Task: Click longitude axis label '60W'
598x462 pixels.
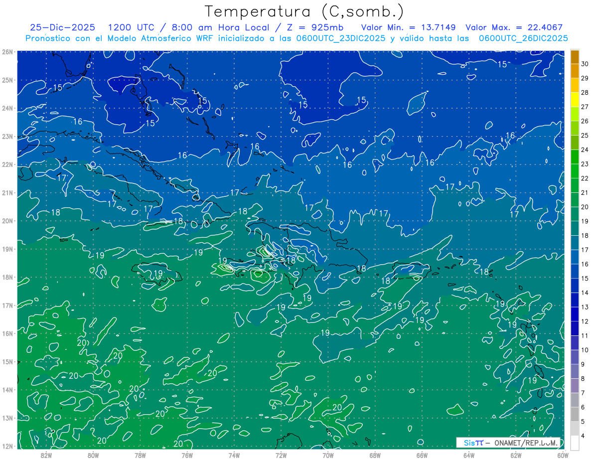Action: coord(563,455)
